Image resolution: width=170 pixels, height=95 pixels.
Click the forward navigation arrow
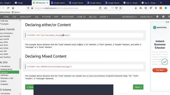click(x=3, y=8)
